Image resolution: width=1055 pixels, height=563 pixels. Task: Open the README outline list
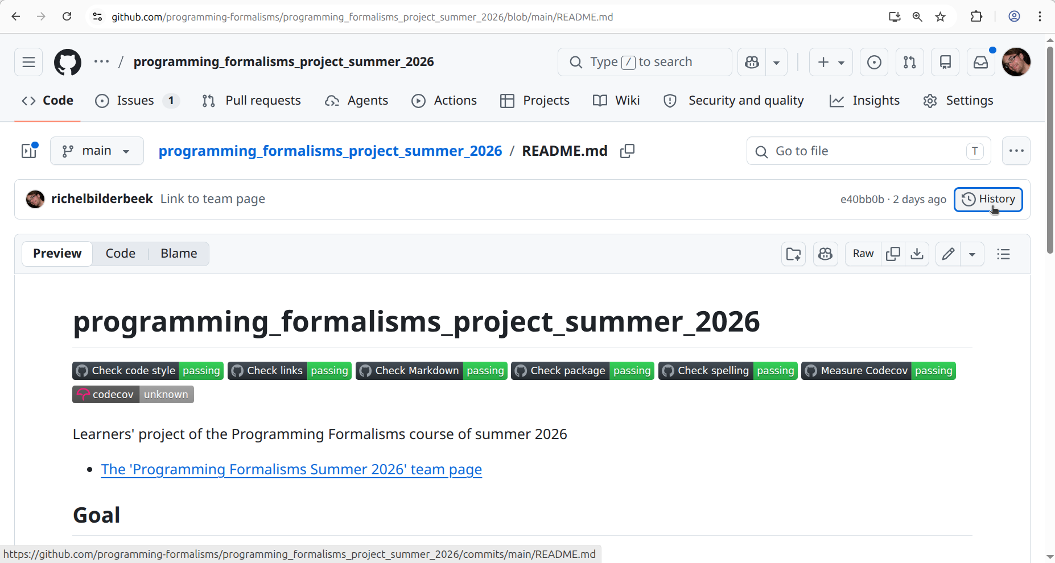click(x=1004, y=254)
